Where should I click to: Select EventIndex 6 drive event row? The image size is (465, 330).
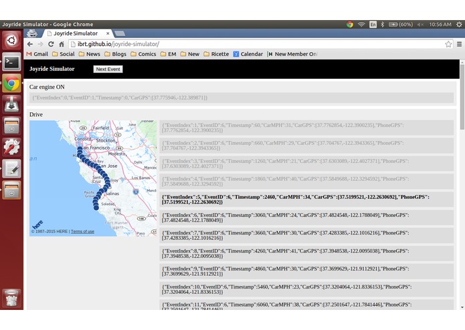(306, 218)
